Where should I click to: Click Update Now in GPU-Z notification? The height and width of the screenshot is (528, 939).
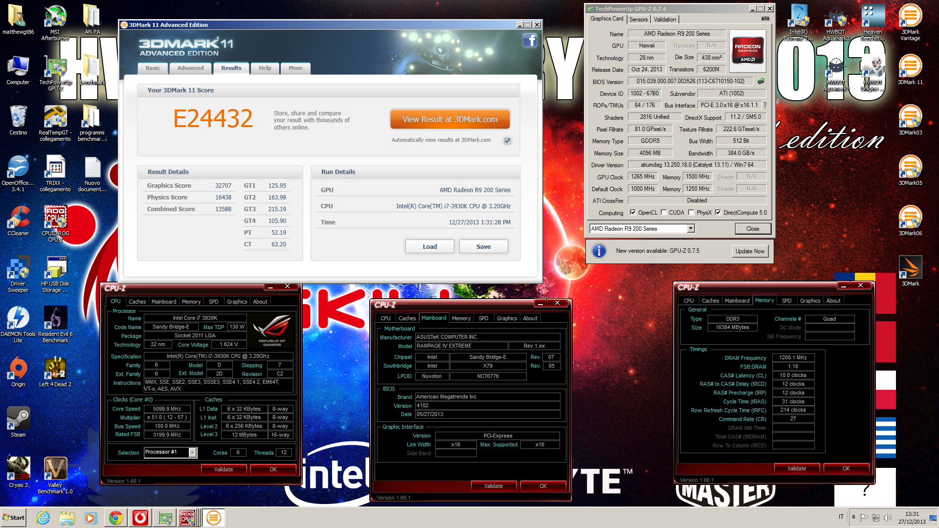point(750,251)
